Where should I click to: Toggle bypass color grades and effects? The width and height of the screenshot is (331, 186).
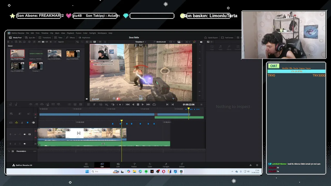point(194,42)
